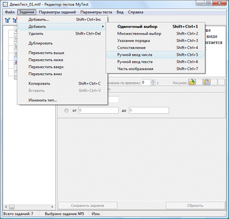This screenshot has width=229, height=219.
Task: Click the task list scroll right arrow
Action: tap(52, 207)
